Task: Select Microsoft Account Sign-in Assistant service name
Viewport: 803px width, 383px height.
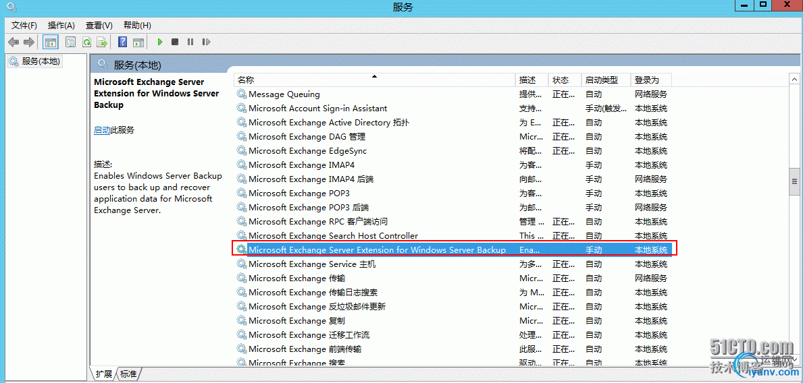Action: coord(317,109)
